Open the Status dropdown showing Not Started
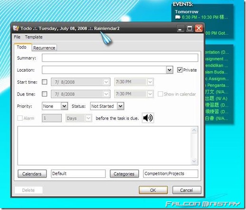This screenshot has width=246, height=210. [x=107, y=106]
